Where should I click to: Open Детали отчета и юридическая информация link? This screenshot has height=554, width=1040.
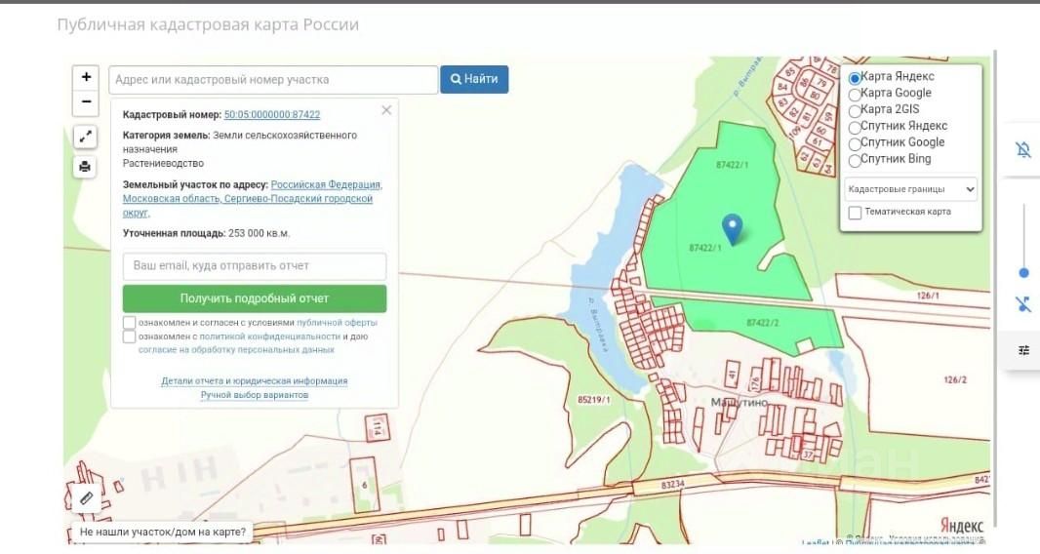click(254, 380)
